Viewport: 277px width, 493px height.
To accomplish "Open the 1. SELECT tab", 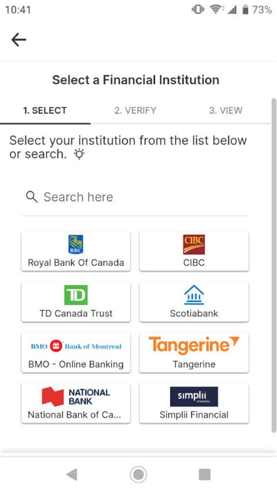I will 45,111.
